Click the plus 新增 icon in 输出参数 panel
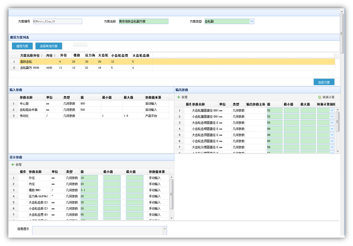Image resolution: width=353 pixels, height=246 pixels. tap(179, 97)
